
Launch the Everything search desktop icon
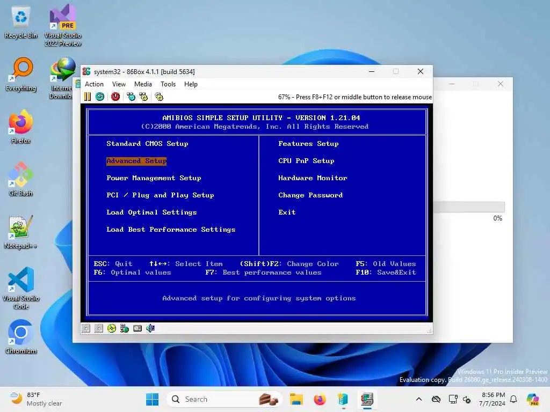(21, 74)
